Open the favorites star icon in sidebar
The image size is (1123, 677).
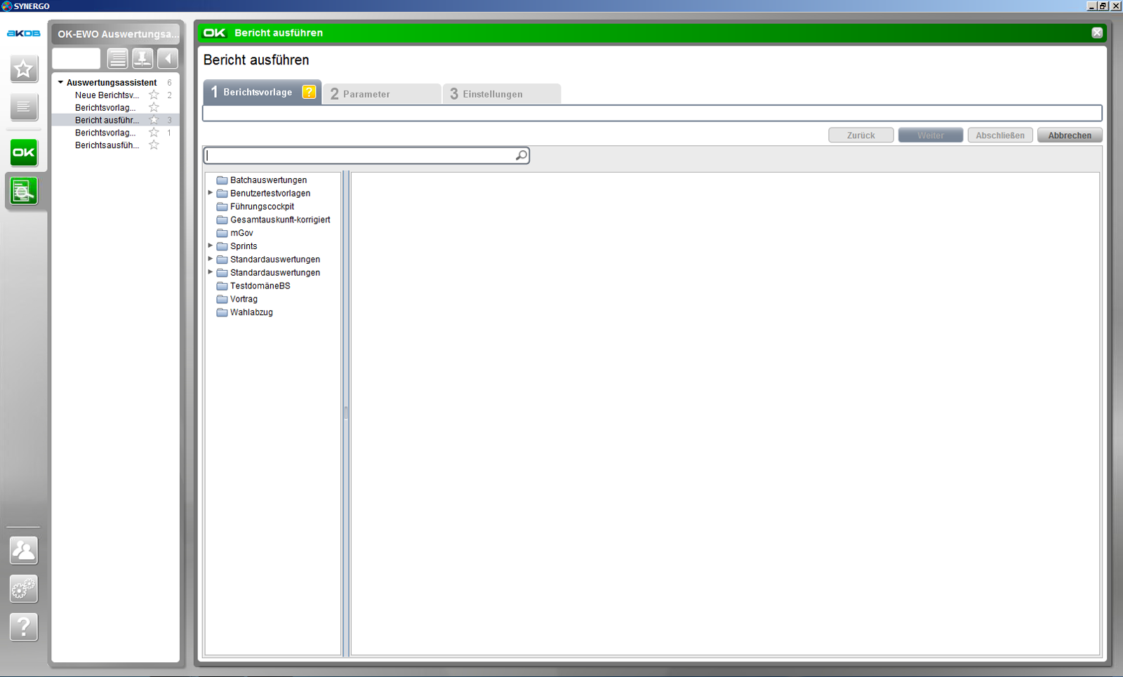pos(23,69)
